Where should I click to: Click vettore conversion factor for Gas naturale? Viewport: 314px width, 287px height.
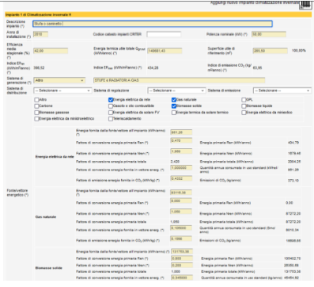point(181,228)
